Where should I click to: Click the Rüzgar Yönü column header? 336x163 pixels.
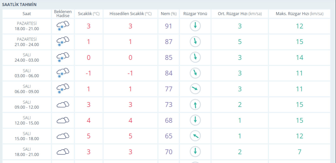tap(195, 14)
